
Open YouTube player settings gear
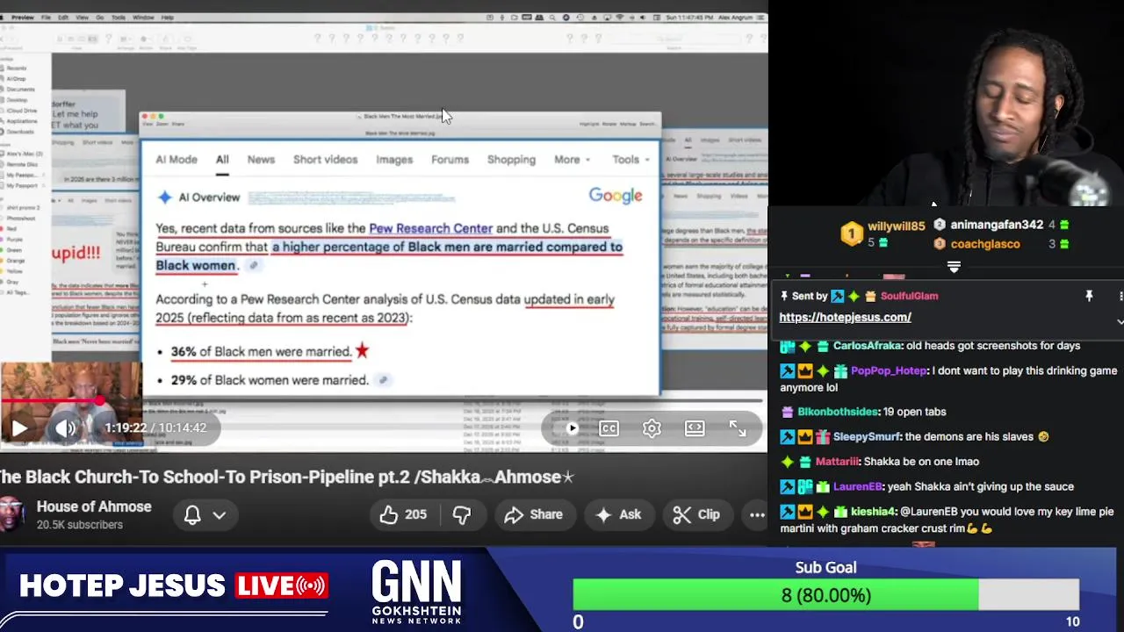point(652,428)
